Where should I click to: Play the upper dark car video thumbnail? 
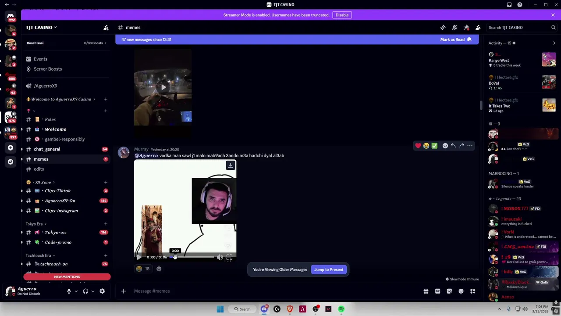point(163,87)
